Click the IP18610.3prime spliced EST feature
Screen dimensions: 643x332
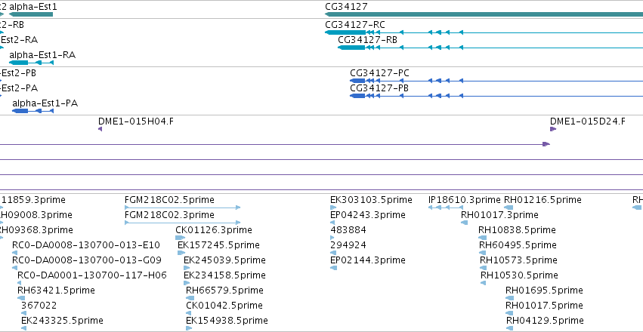(x=445, y=207)
